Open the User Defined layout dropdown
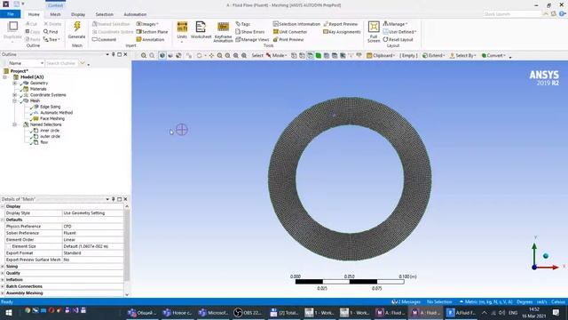Image resolution: width=568 pixels, height=320 pixels. [x=399, y=32]
